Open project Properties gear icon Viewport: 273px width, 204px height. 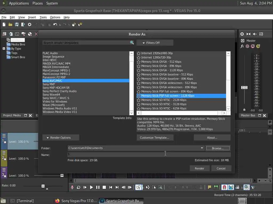pyautogui.click(x=30, y=24)
